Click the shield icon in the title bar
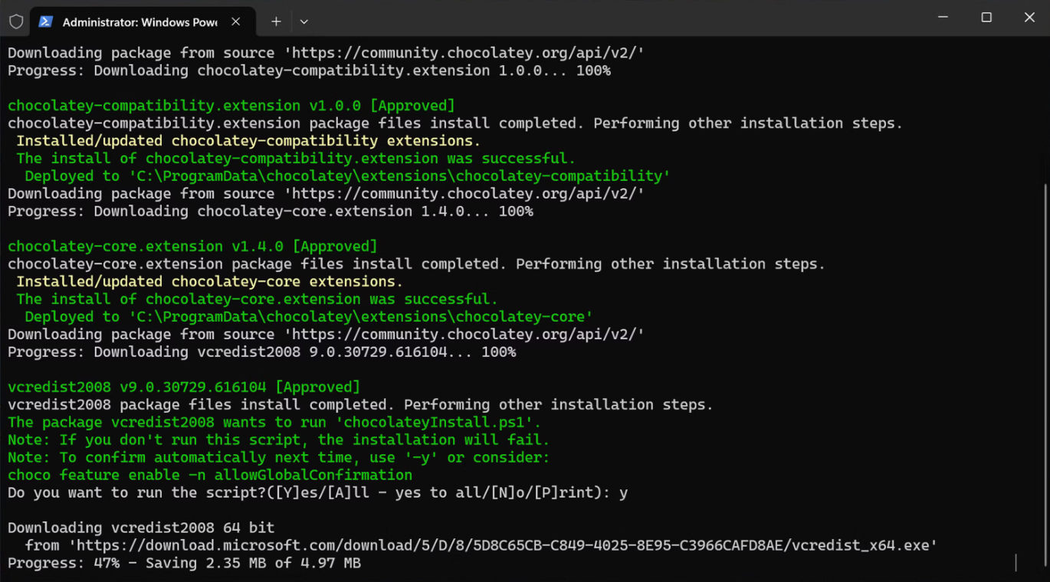 [x=15, y=21]
